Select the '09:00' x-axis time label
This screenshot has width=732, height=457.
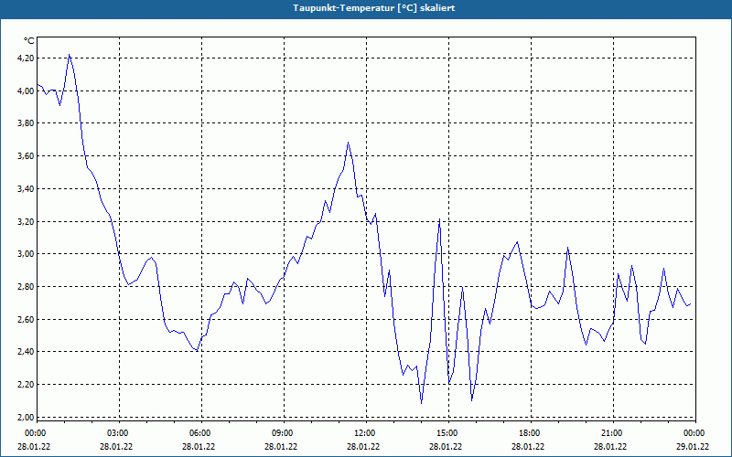(282, 433)
